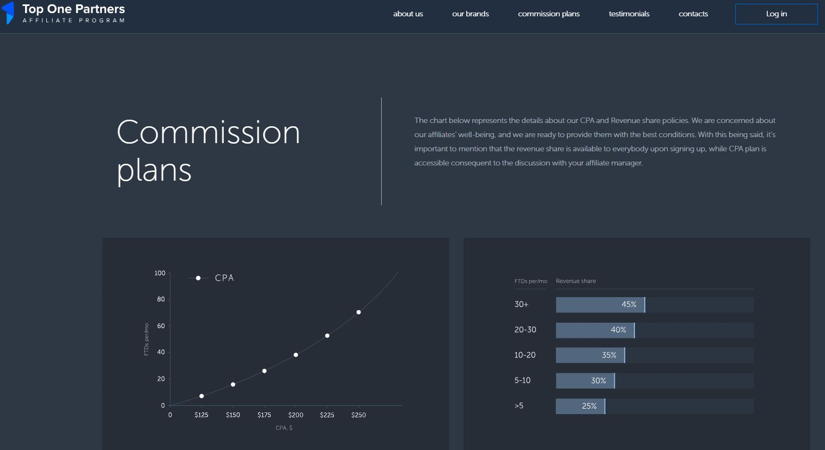825x450 pixels.
Task: Pick the $175 chart data point
Action: [x=265, y=371]
